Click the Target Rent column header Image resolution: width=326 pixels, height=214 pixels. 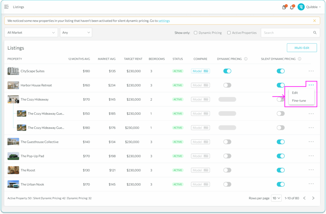click(133, 59)
